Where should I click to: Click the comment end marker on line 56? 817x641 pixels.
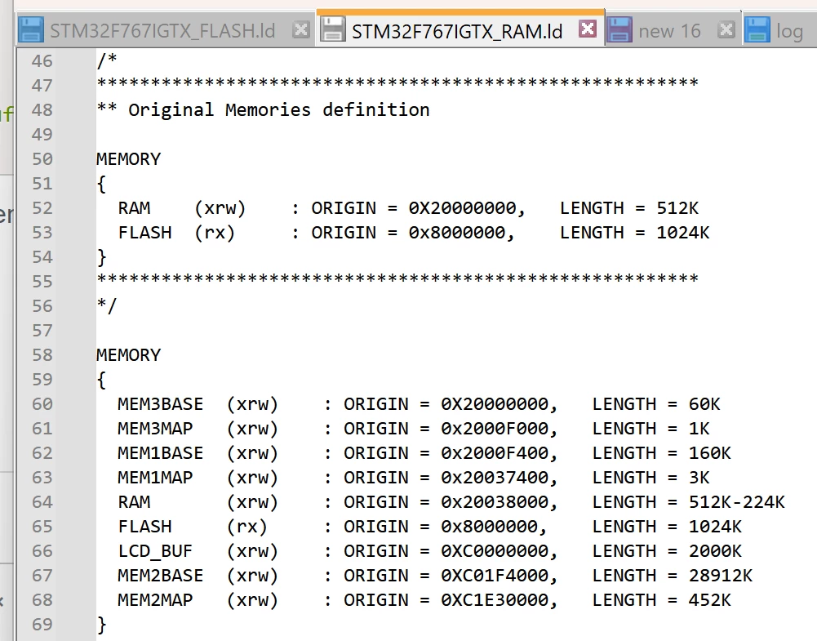[x=107, y=306]
